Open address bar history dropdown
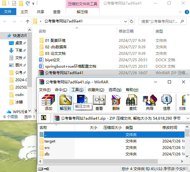190x172 pixels. pyautogui.click(x=126, y=22)
